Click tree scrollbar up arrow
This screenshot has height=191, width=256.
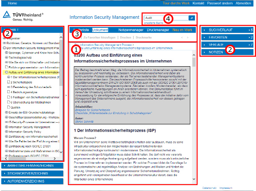(61, 38)
